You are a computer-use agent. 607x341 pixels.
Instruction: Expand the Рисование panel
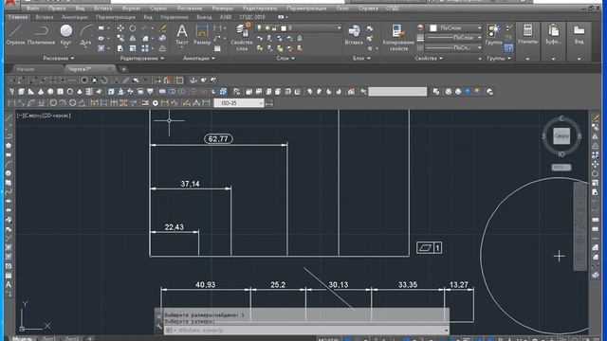[x=59, y=58]
